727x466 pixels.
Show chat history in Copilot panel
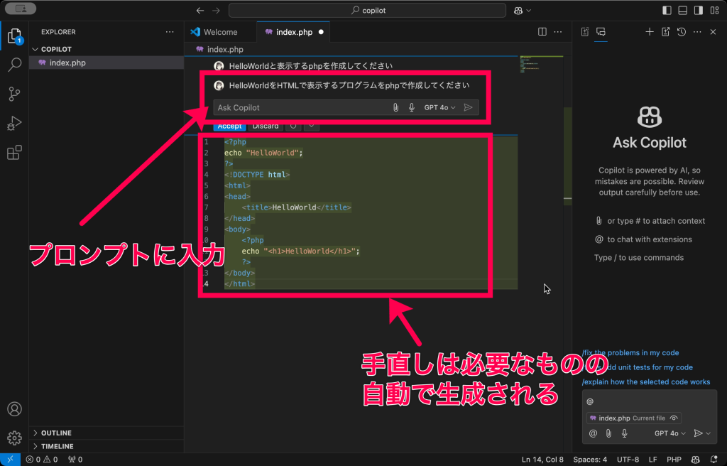tap(682, 32)
